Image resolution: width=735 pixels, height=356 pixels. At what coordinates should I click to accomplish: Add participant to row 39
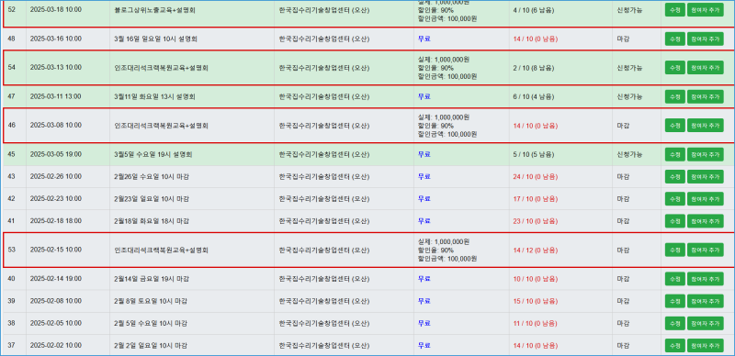[706, 301]
